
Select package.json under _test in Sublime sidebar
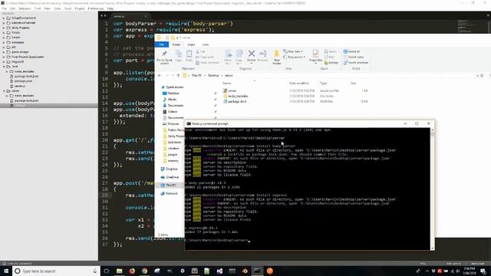pyautogui.click(x=23, y=81)
